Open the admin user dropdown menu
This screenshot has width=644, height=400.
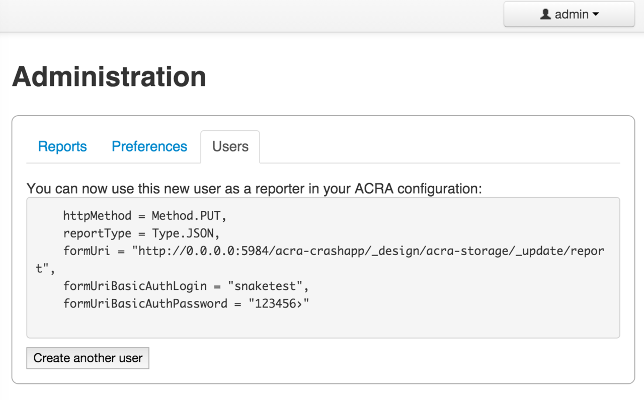click(569, 14)
